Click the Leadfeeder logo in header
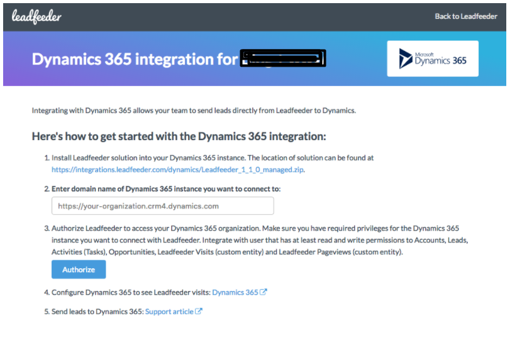This screenshot has height=338, width=522. click(36, 16)
